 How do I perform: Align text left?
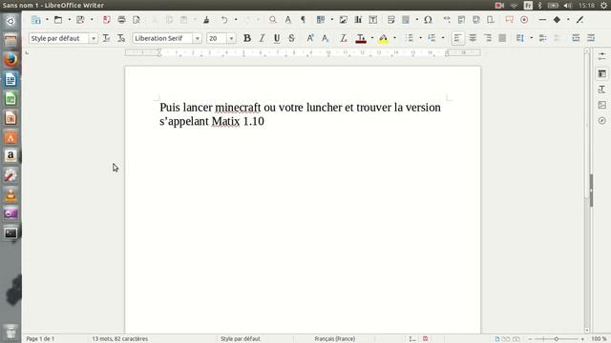click(x=458, y=38)
